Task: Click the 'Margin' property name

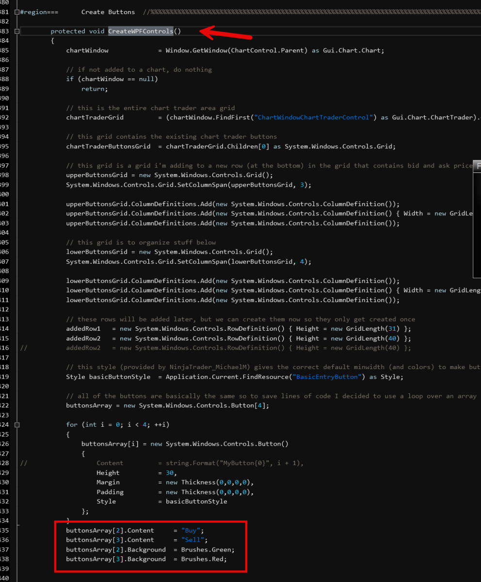Action: coord(108,483)
